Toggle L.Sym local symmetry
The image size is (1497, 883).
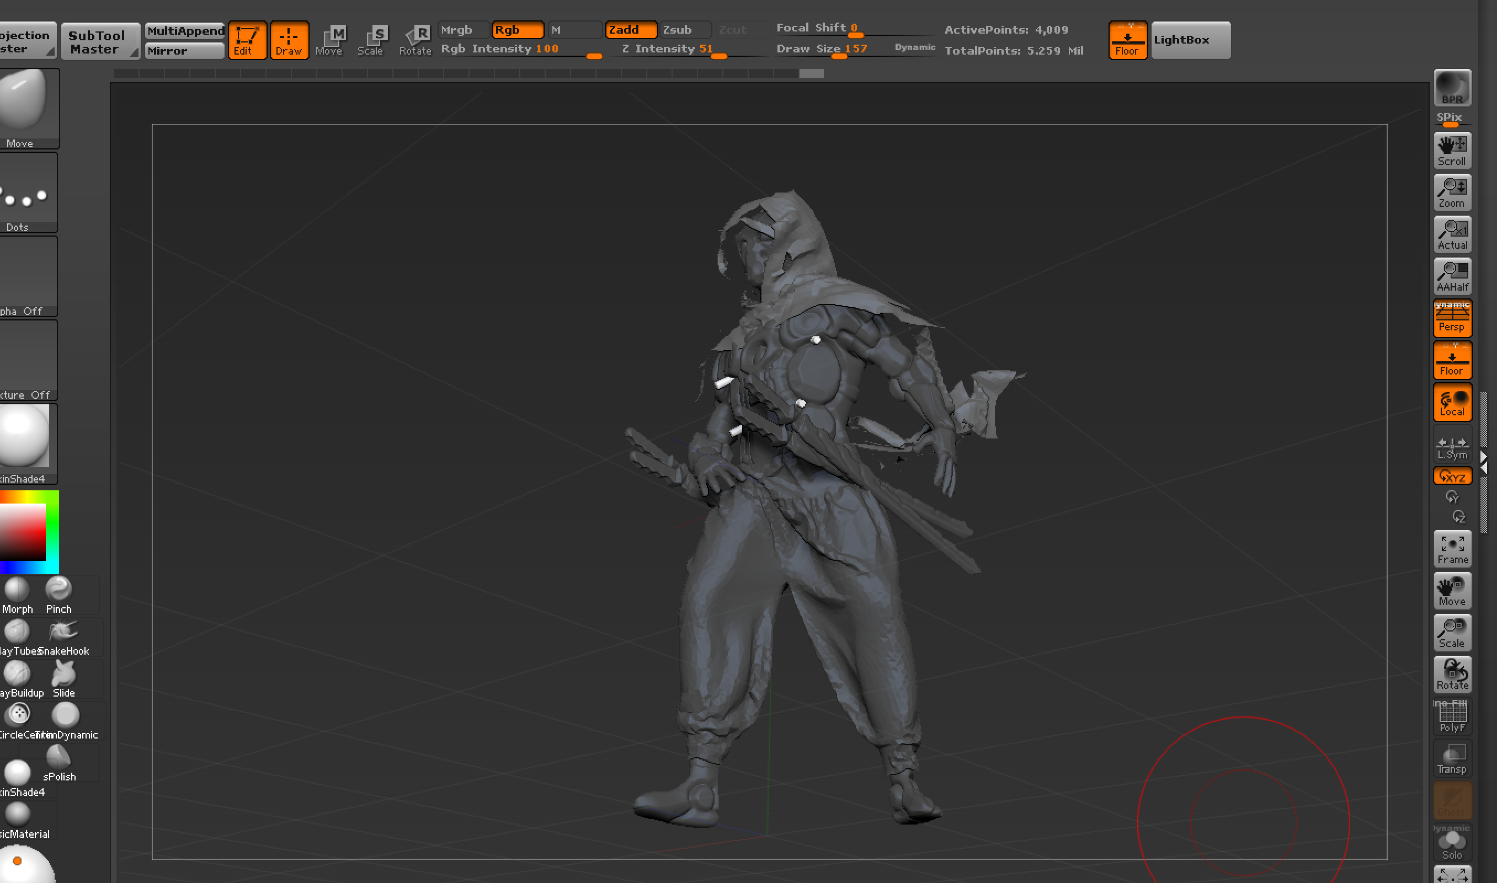[x=1452, y=447]
